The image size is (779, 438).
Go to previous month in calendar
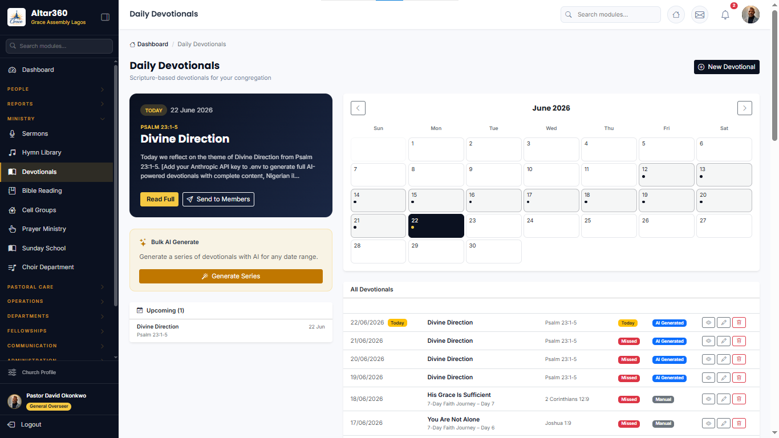[x=358, y=108]
